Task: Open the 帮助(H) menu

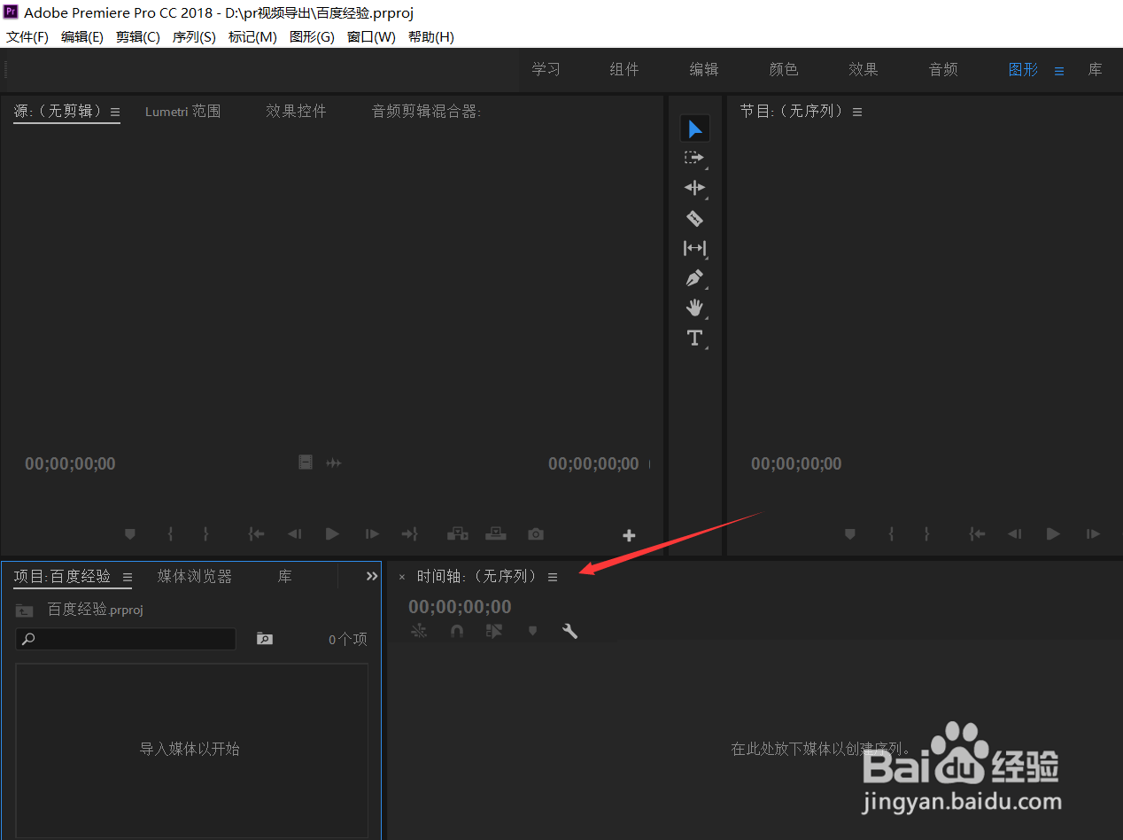Action: coord(431,37)
